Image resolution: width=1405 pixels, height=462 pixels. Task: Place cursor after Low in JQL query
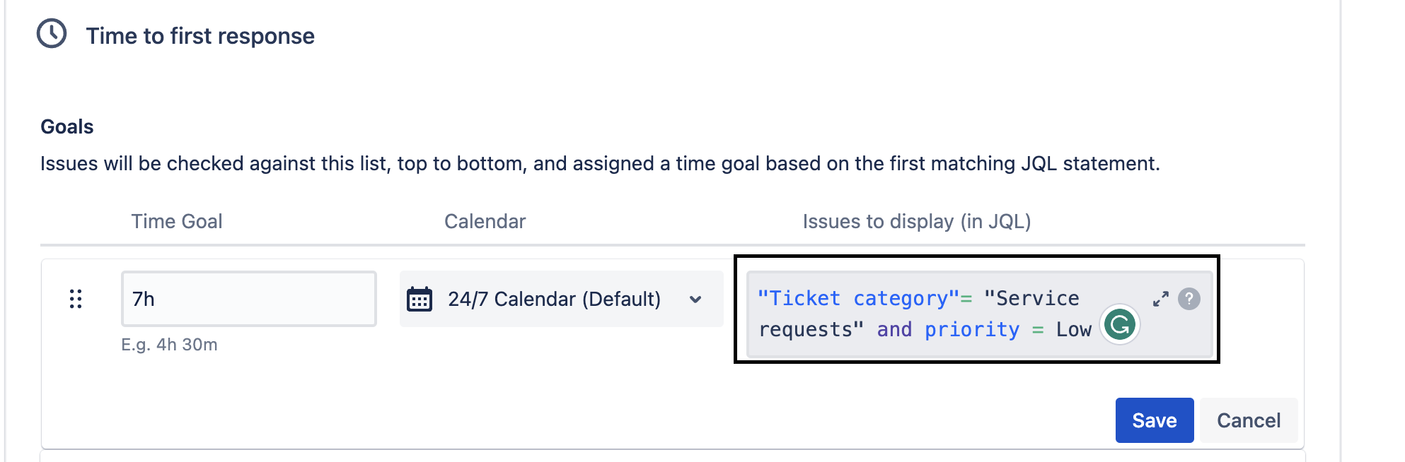[x=1094, y=329]
